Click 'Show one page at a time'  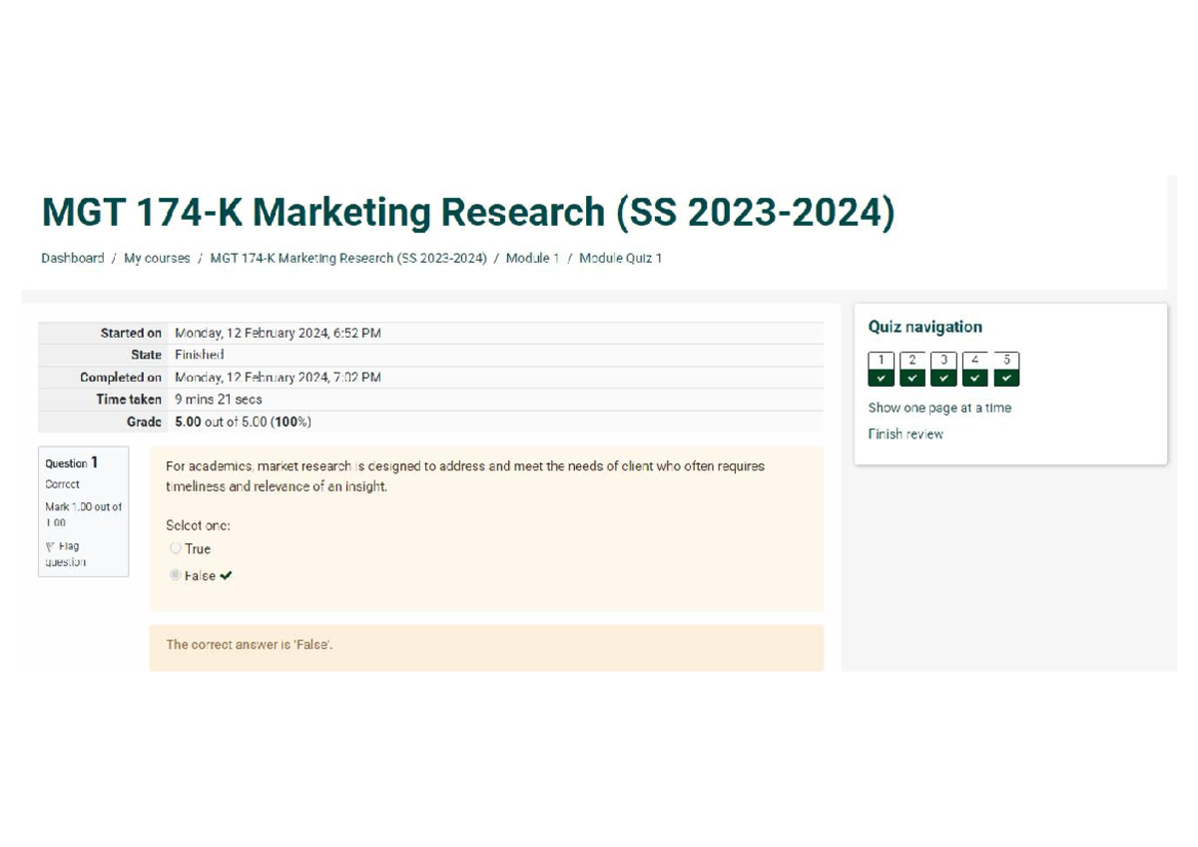pos(940,408)
